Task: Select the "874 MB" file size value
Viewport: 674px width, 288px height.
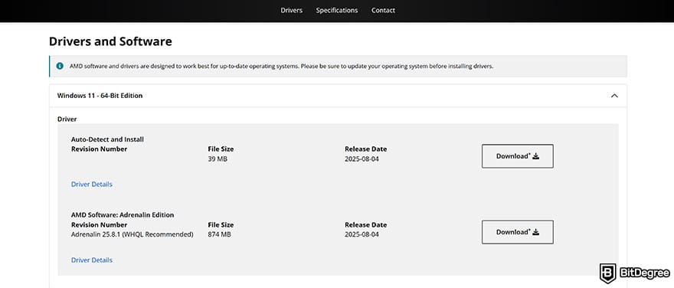Action: point(219,234)
